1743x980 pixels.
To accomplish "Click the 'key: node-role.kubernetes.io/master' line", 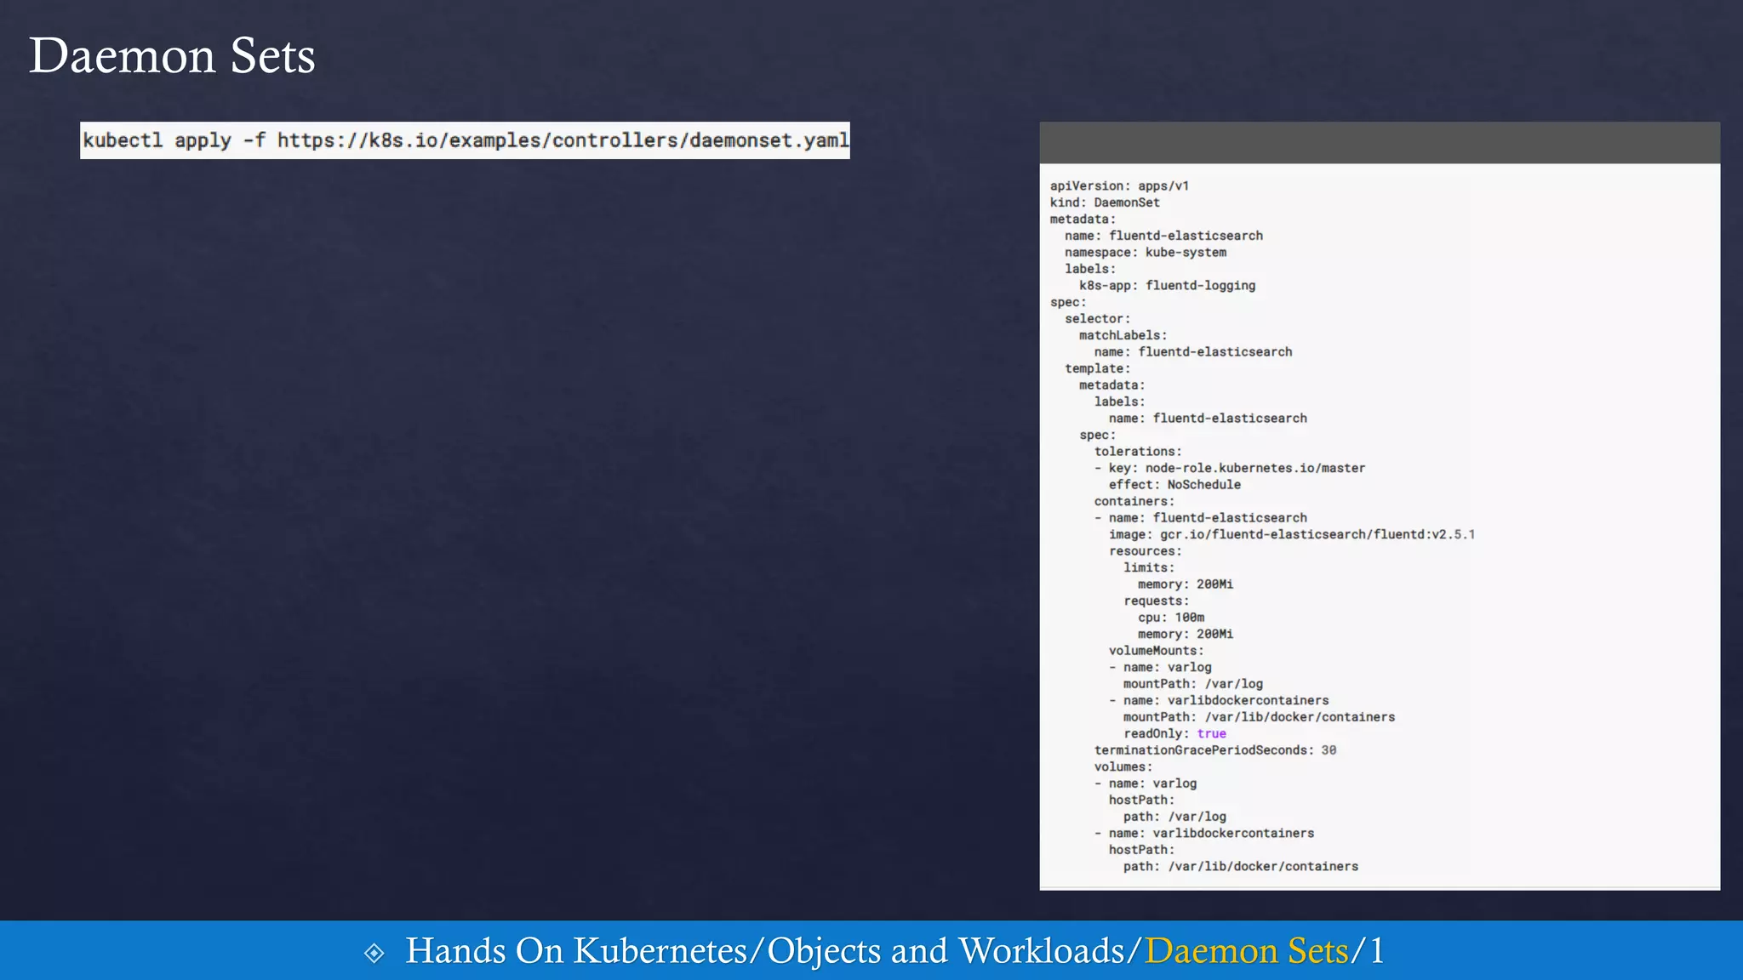I will (1230, 468).
